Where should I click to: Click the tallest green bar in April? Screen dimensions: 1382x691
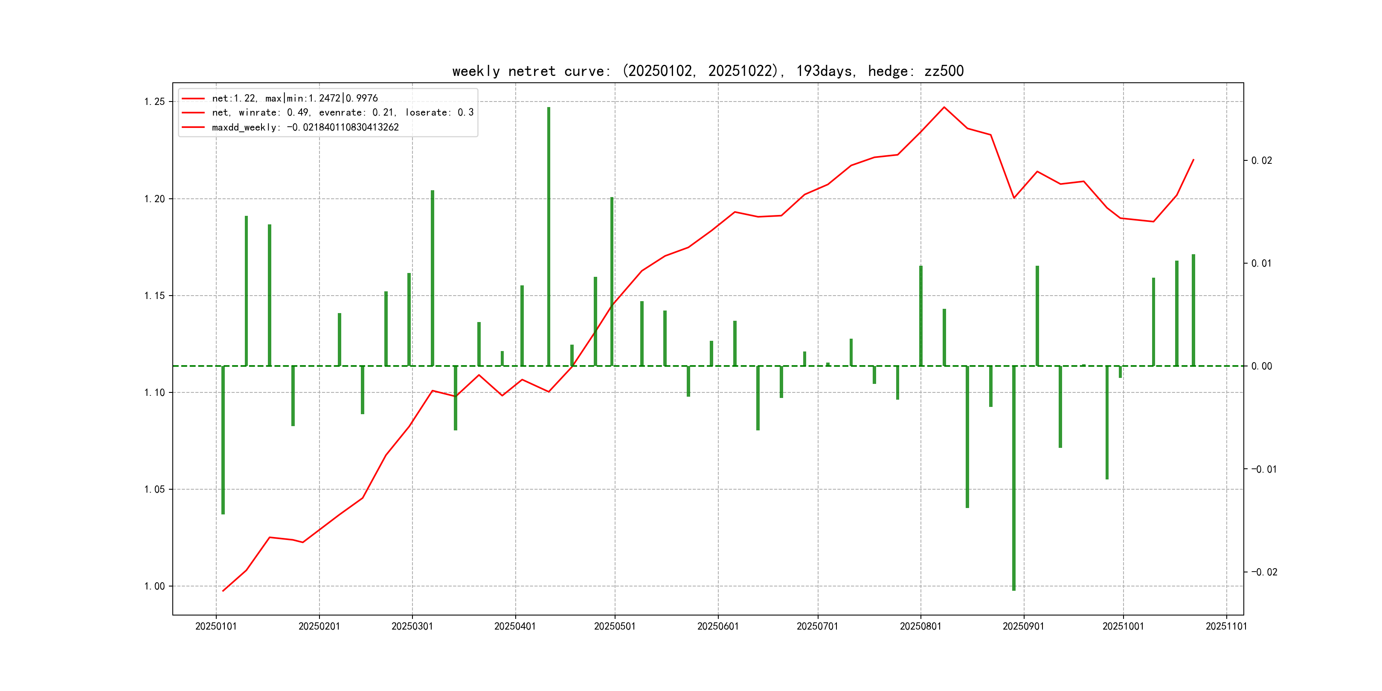click(548, 236)
